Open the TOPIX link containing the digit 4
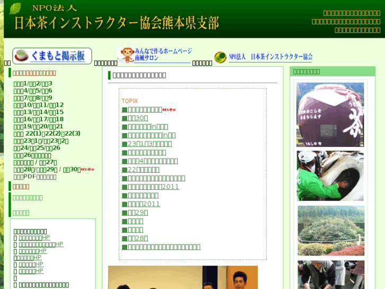Viewport: 385px width, 289px height. 150,161
